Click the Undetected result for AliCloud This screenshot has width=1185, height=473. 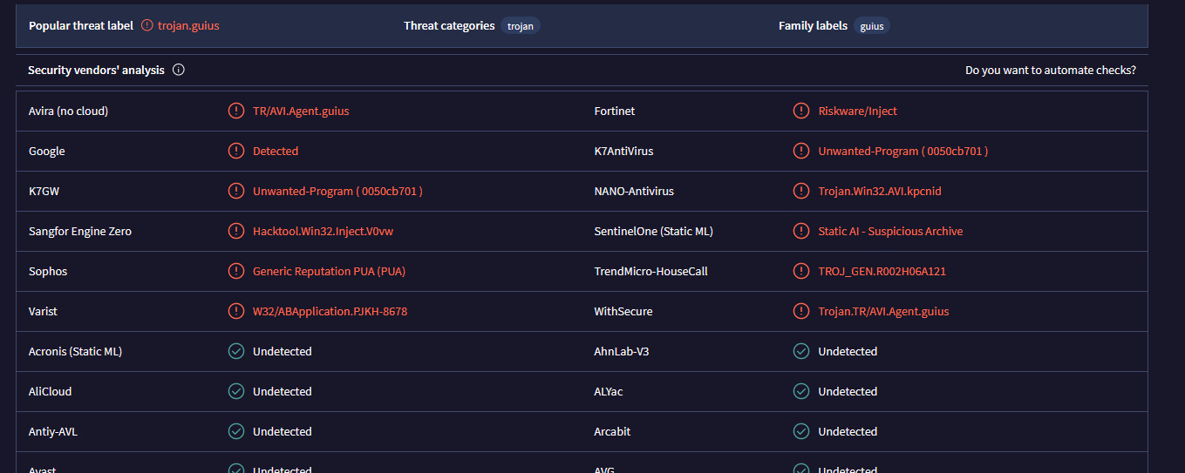(283, 391)
